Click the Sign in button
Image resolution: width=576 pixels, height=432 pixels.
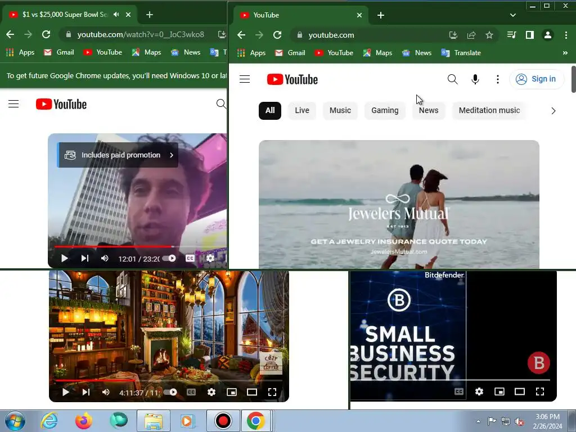(536, 79)
